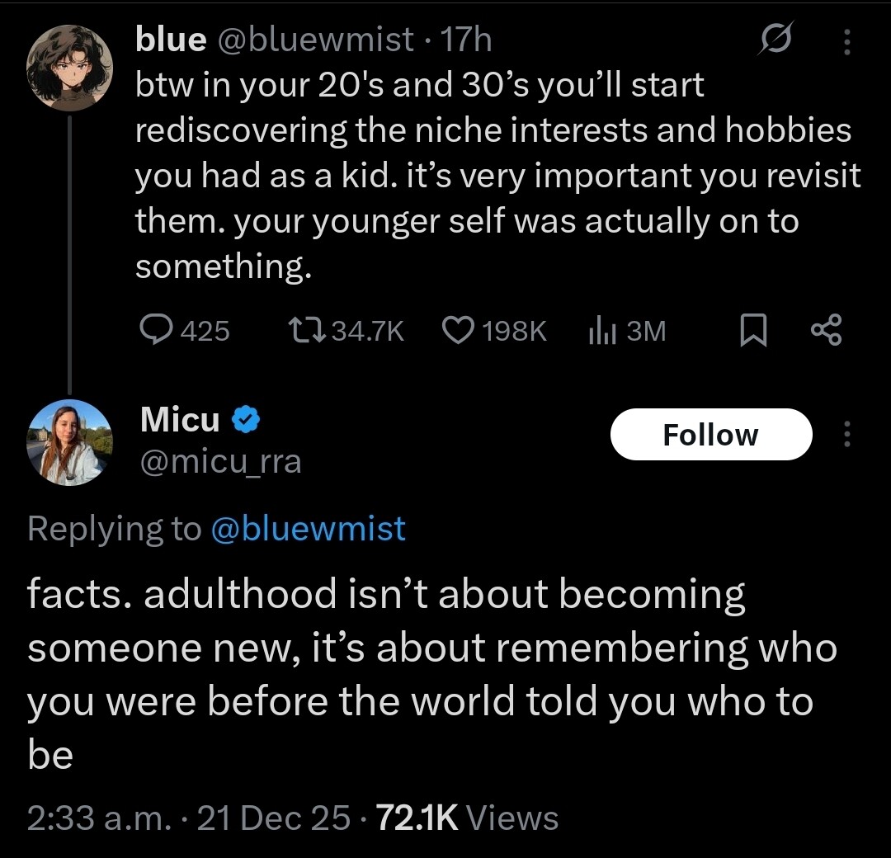Open the @micu_rra handle

pyautogui.click(x=221, y=461)
